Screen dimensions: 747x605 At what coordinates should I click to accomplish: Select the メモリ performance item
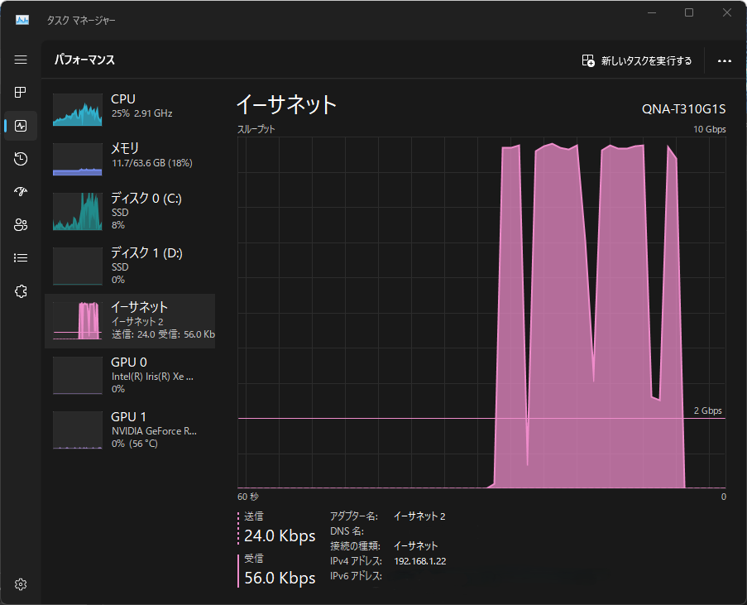(130, 159)
